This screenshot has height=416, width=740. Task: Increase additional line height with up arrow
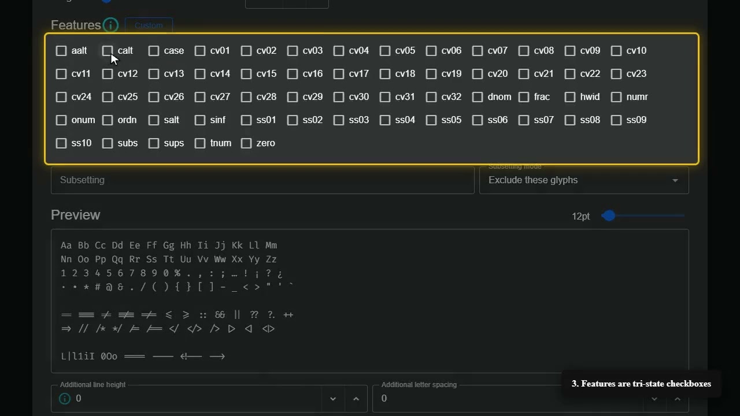pyautogui.click(x=356, y=399)
